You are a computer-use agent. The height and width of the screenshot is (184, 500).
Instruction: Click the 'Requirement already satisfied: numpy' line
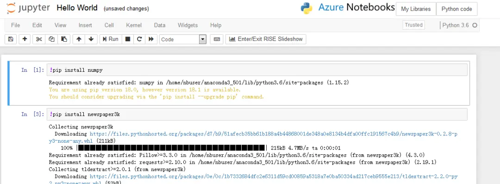(x=199, y=82)
